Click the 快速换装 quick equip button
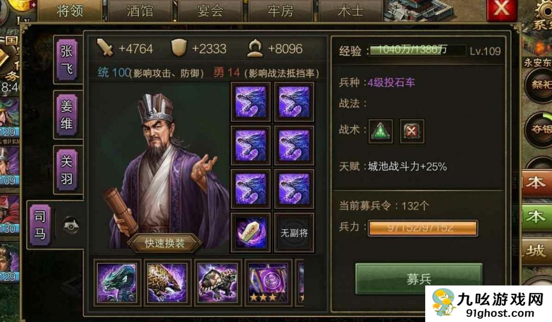Image resolution: width=552 pixels, height=322 pixels. point(164,243)
